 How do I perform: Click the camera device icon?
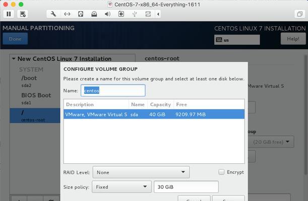pyautogui.click(x=121, y=14)
